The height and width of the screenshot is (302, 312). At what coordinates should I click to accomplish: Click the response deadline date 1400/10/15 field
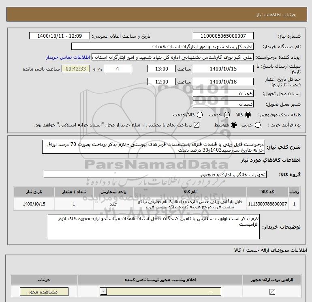tap(223, 69)
